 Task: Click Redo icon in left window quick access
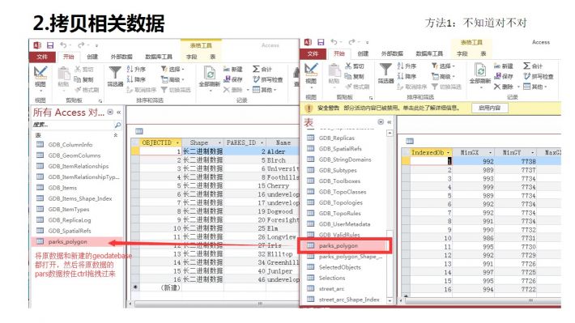click(81, 45)
